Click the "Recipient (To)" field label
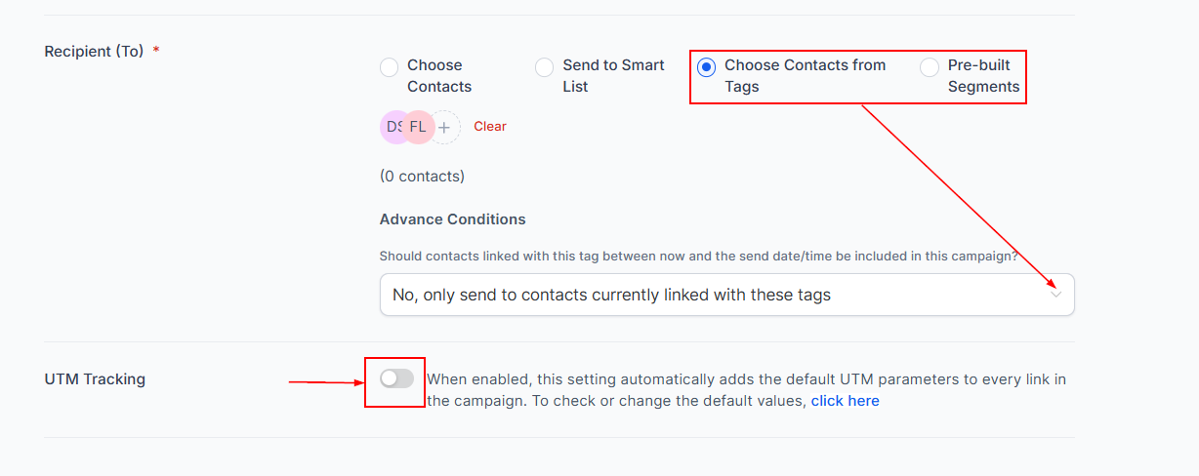This screenshot has width=1199, height=476. coord(94,51)
